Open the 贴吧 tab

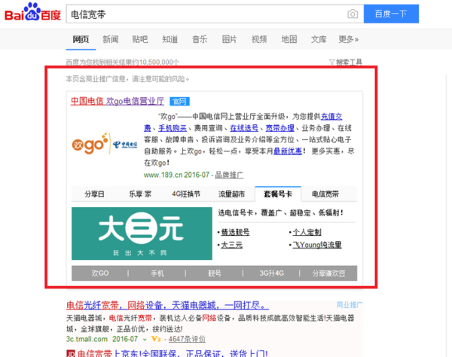pyautogui.click(x=140, y=39)
